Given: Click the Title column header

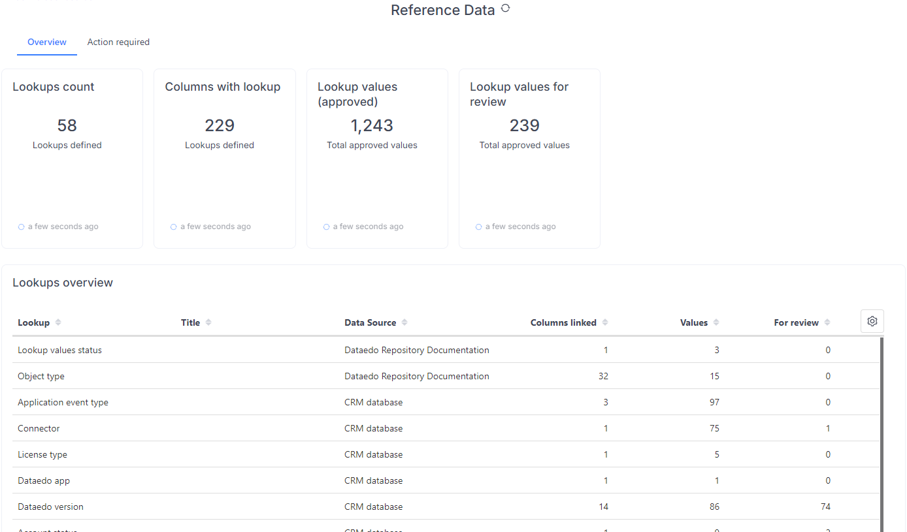Looking at the screenshot, I should click(x=190, y=322).
